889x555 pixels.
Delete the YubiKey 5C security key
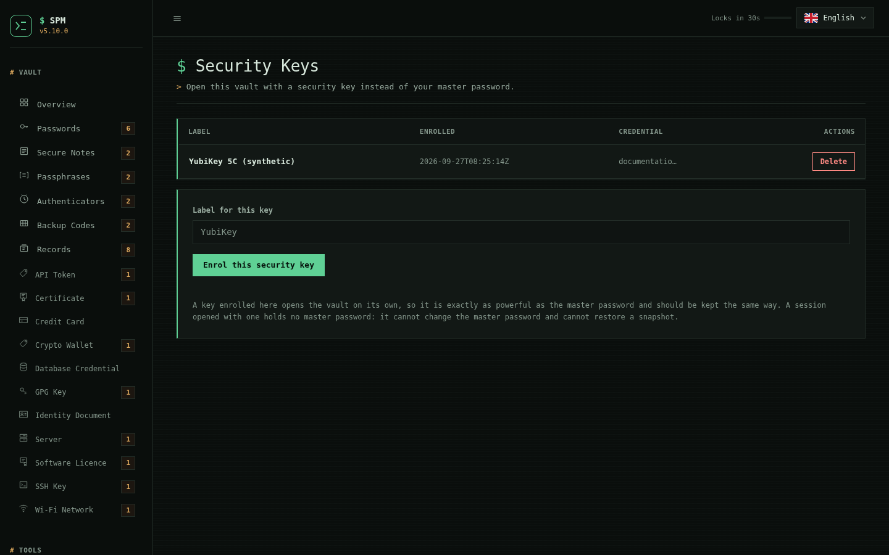833,162
